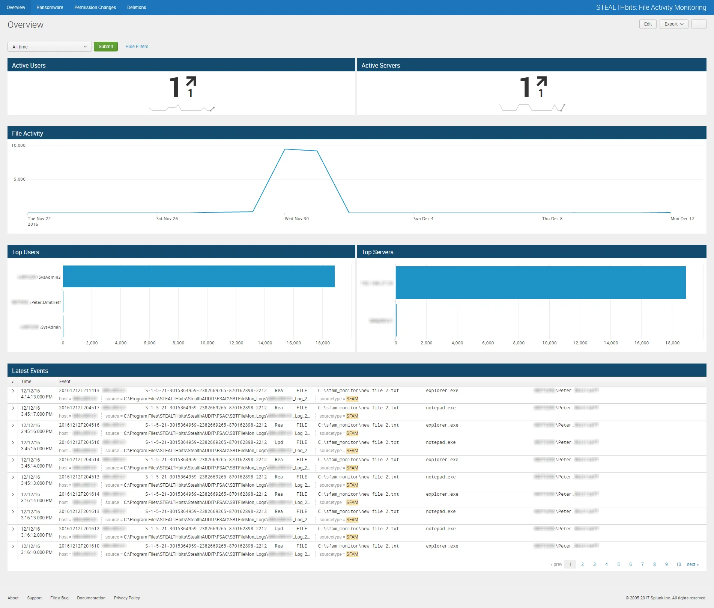714x608 pixels.
Task: Expand the event row at 3:16:10.000 PM
Action: coord(13,546)
